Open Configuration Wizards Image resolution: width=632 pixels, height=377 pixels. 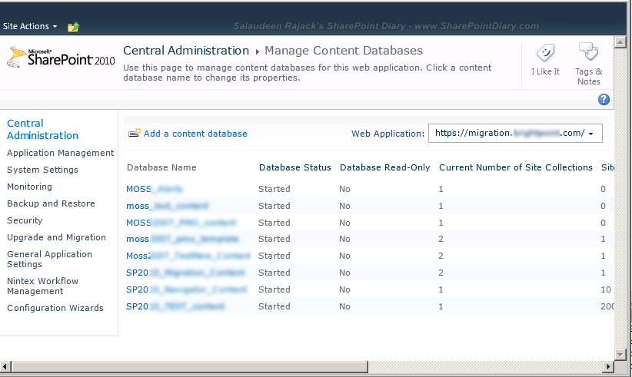pyautogui.click(x=55, y=308)
